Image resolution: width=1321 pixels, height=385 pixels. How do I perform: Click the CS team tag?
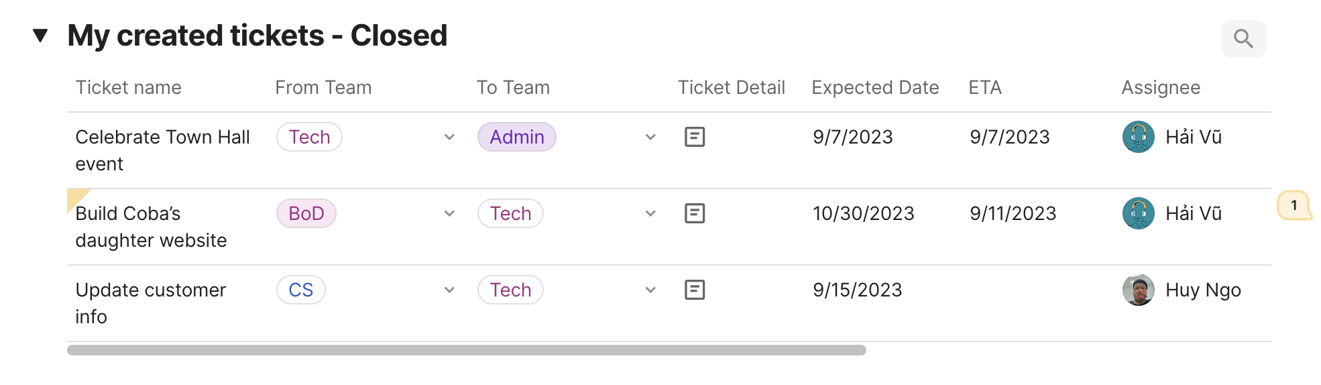300,290
